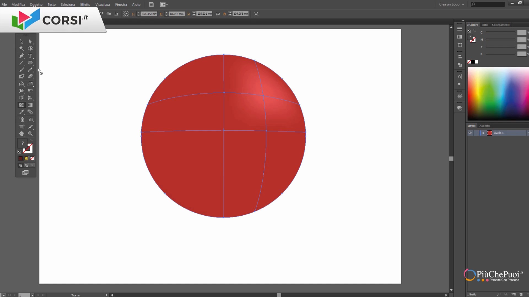Image resolution: width=529 pixels, height=297 pixels.
Task: Click the X coordinate input field
Action: click(149, 14)
